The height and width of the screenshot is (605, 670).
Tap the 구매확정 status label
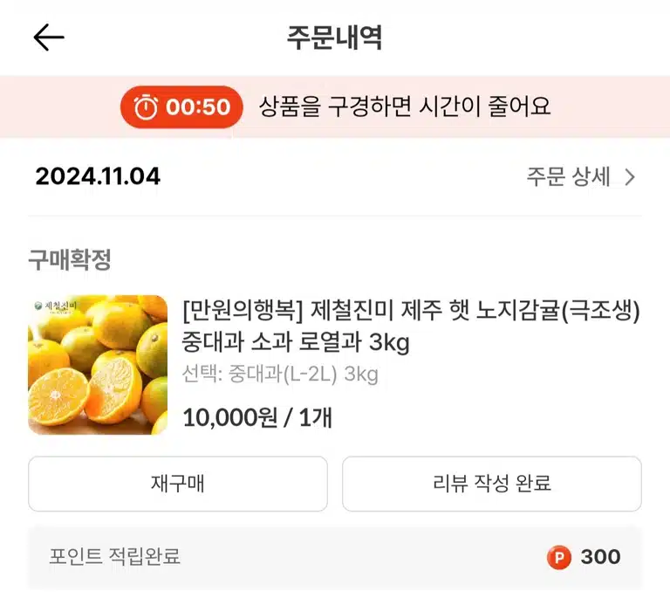pos(70,259)
